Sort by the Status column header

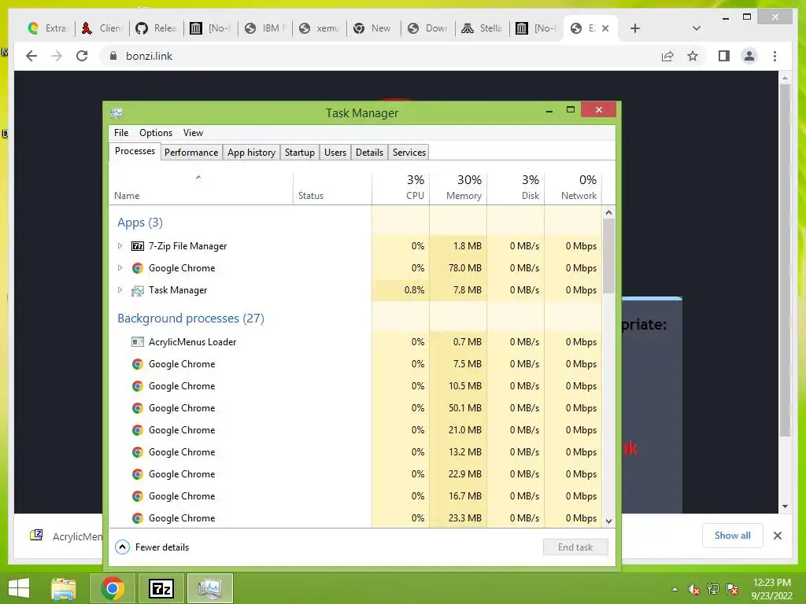333,187
